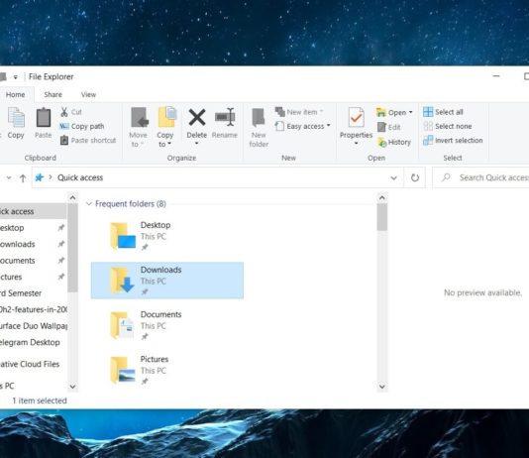Click the New item icon
This screenshot has height=458, width=529.
279,112
